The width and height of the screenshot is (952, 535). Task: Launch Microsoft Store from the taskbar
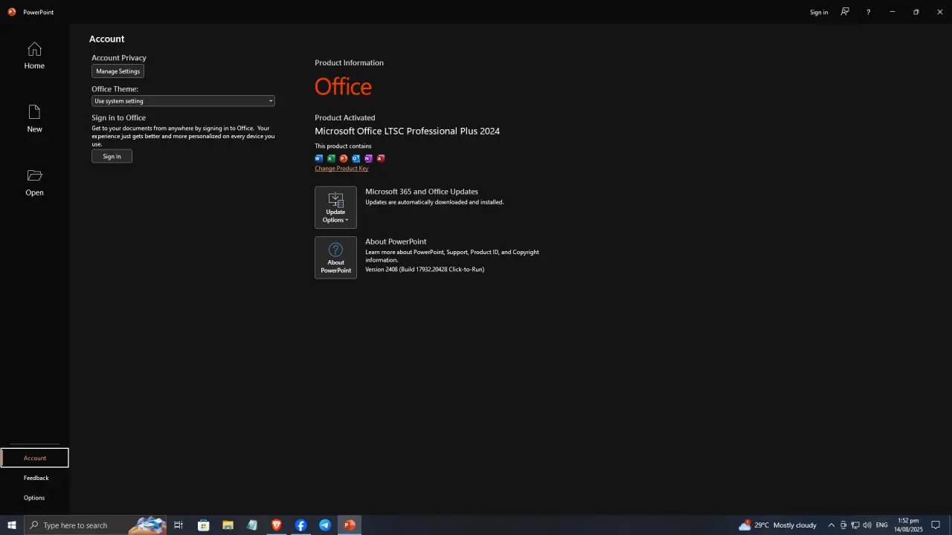(x=203, y=525)
